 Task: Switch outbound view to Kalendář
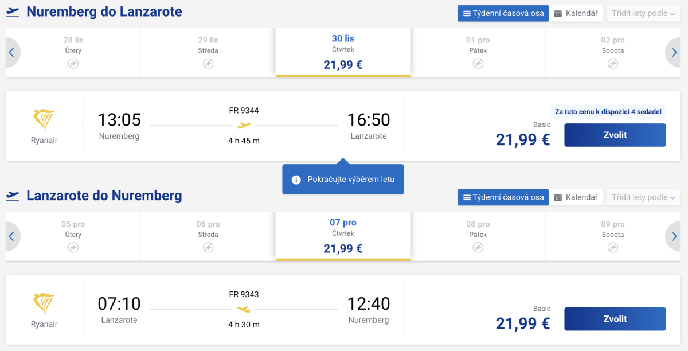(x=576, y=13)
